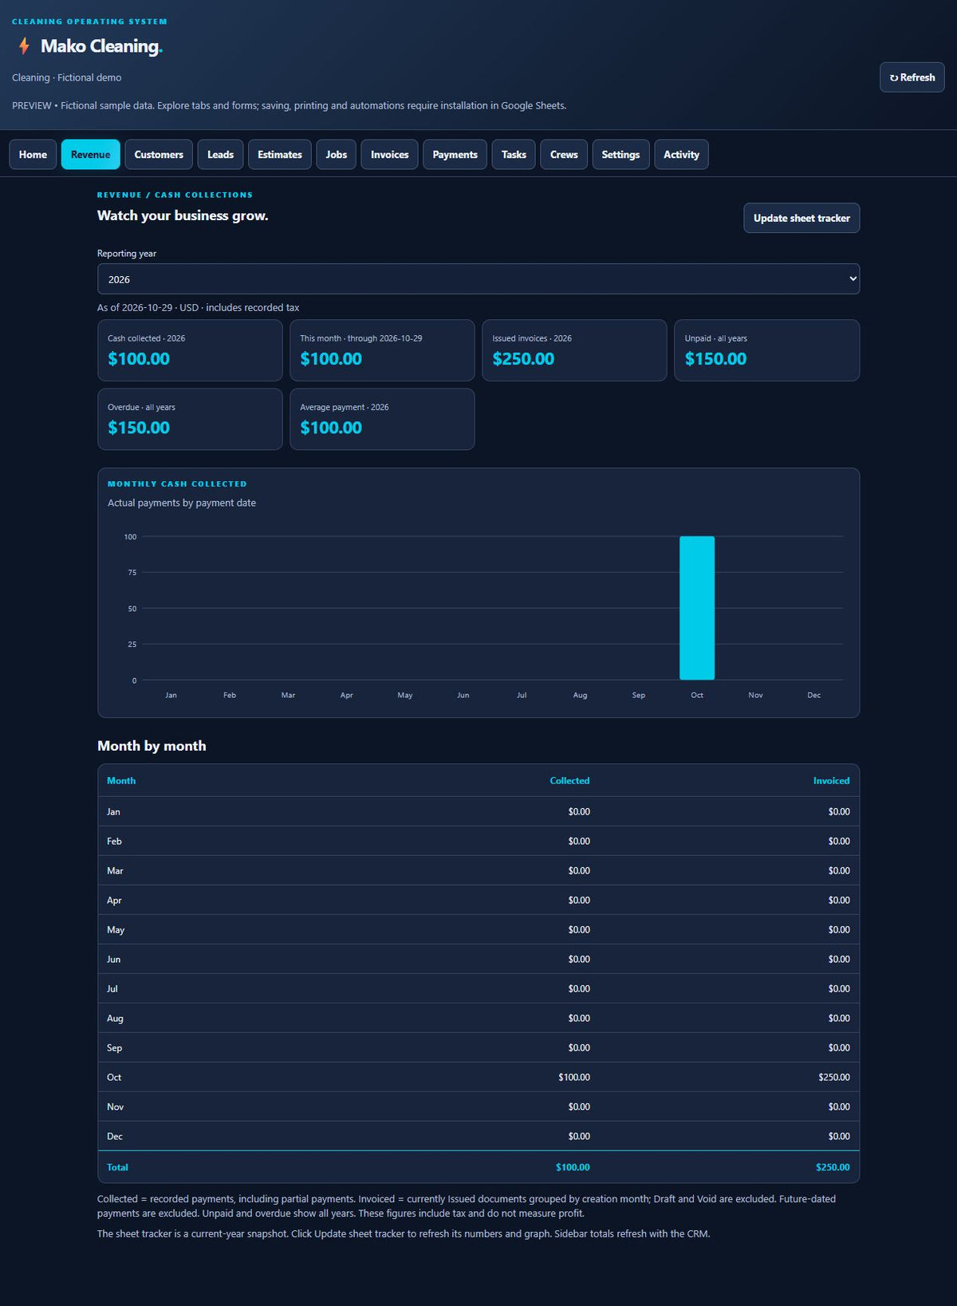Show the Tasks tab

point(514,155)
